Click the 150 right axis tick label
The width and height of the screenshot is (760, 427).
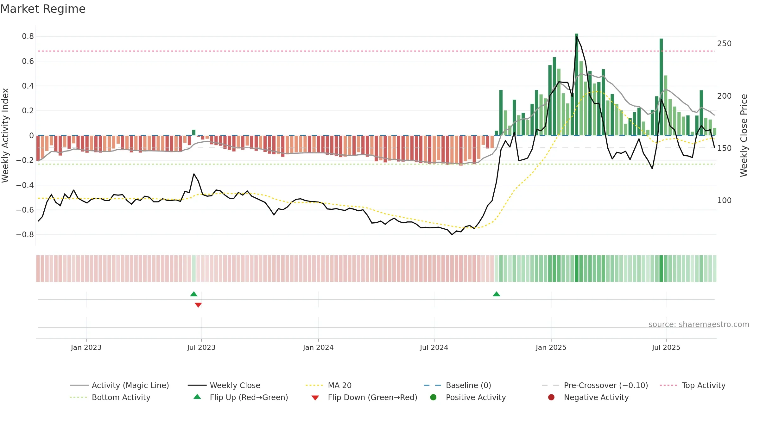[725, 148]
